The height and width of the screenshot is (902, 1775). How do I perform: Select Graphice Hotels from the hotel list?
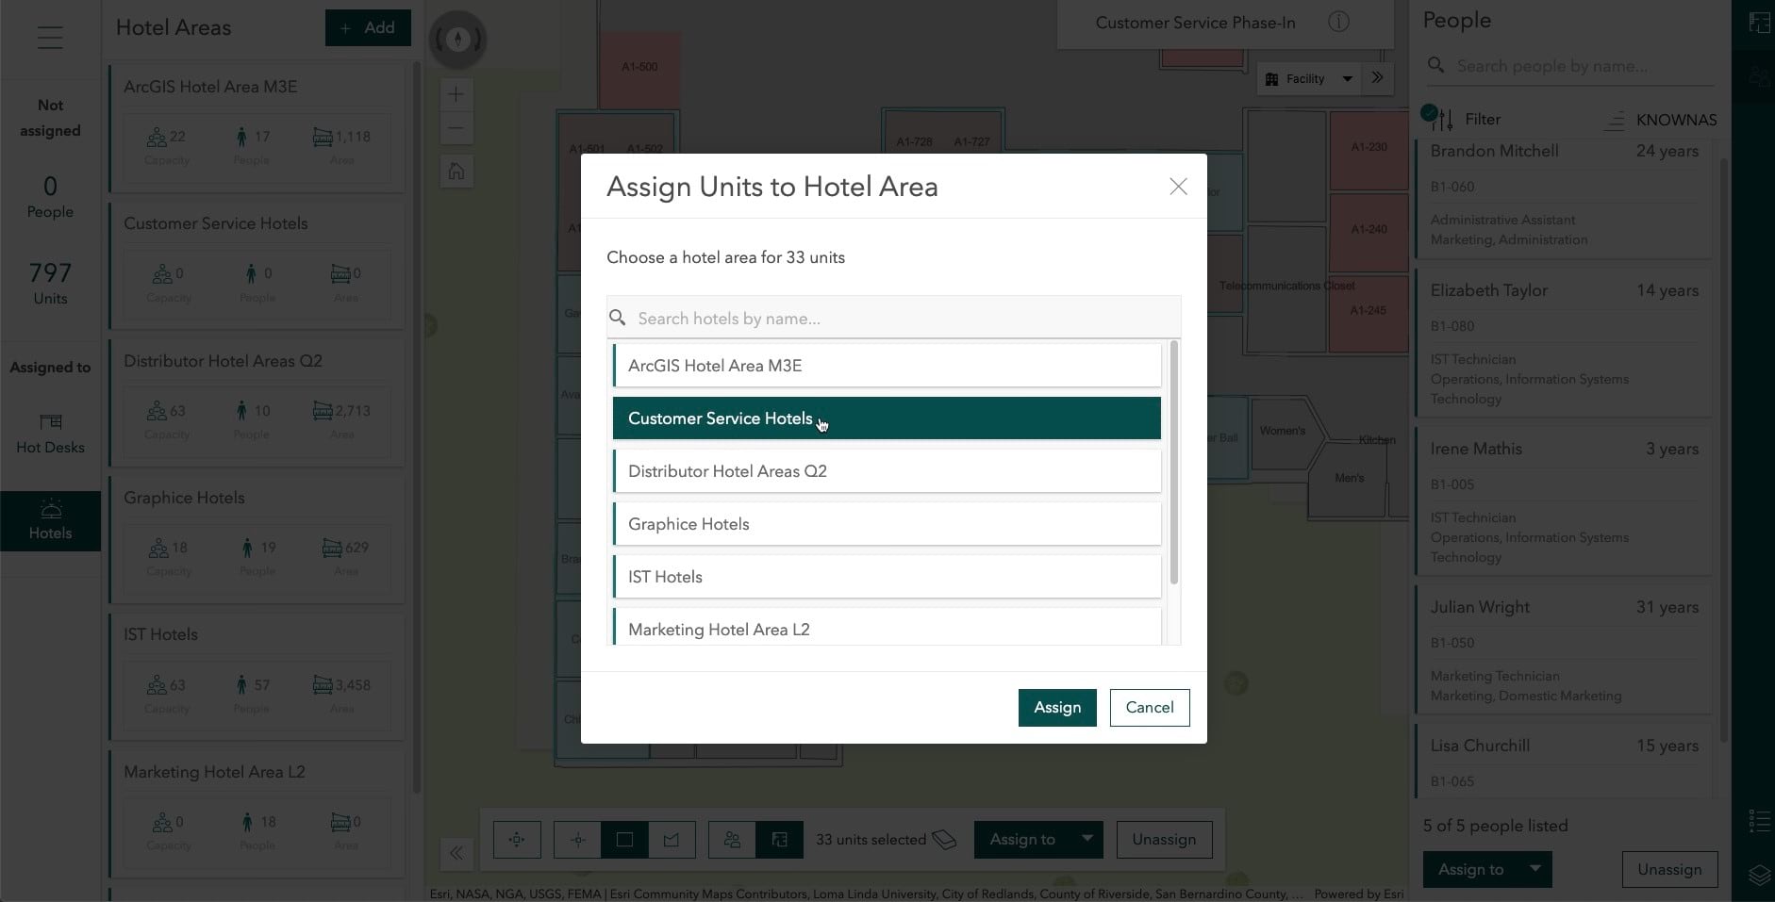point(887,523)
